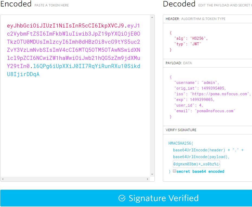Click the "username": "admin" payload line
This screenshot has width=252, height=207.
coord(196,83)
